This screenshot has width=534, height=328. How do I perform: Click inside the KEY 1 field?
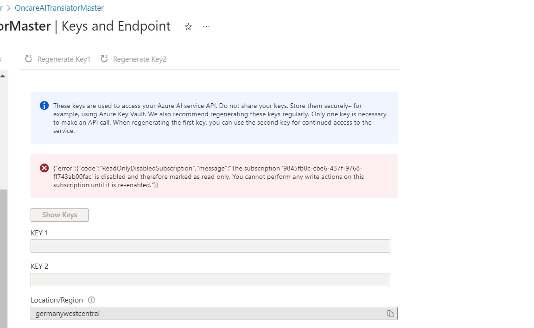(x=210, y=246)
